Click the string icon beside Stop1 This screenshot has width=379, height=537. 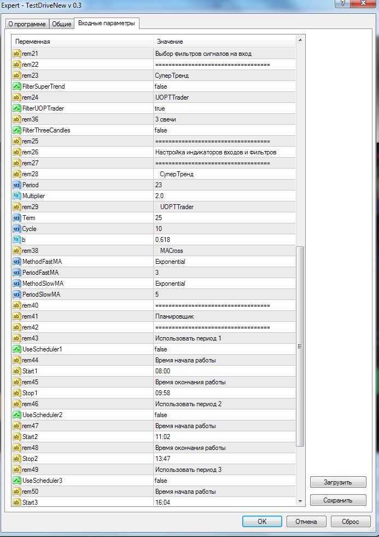[x=17, y=393]
